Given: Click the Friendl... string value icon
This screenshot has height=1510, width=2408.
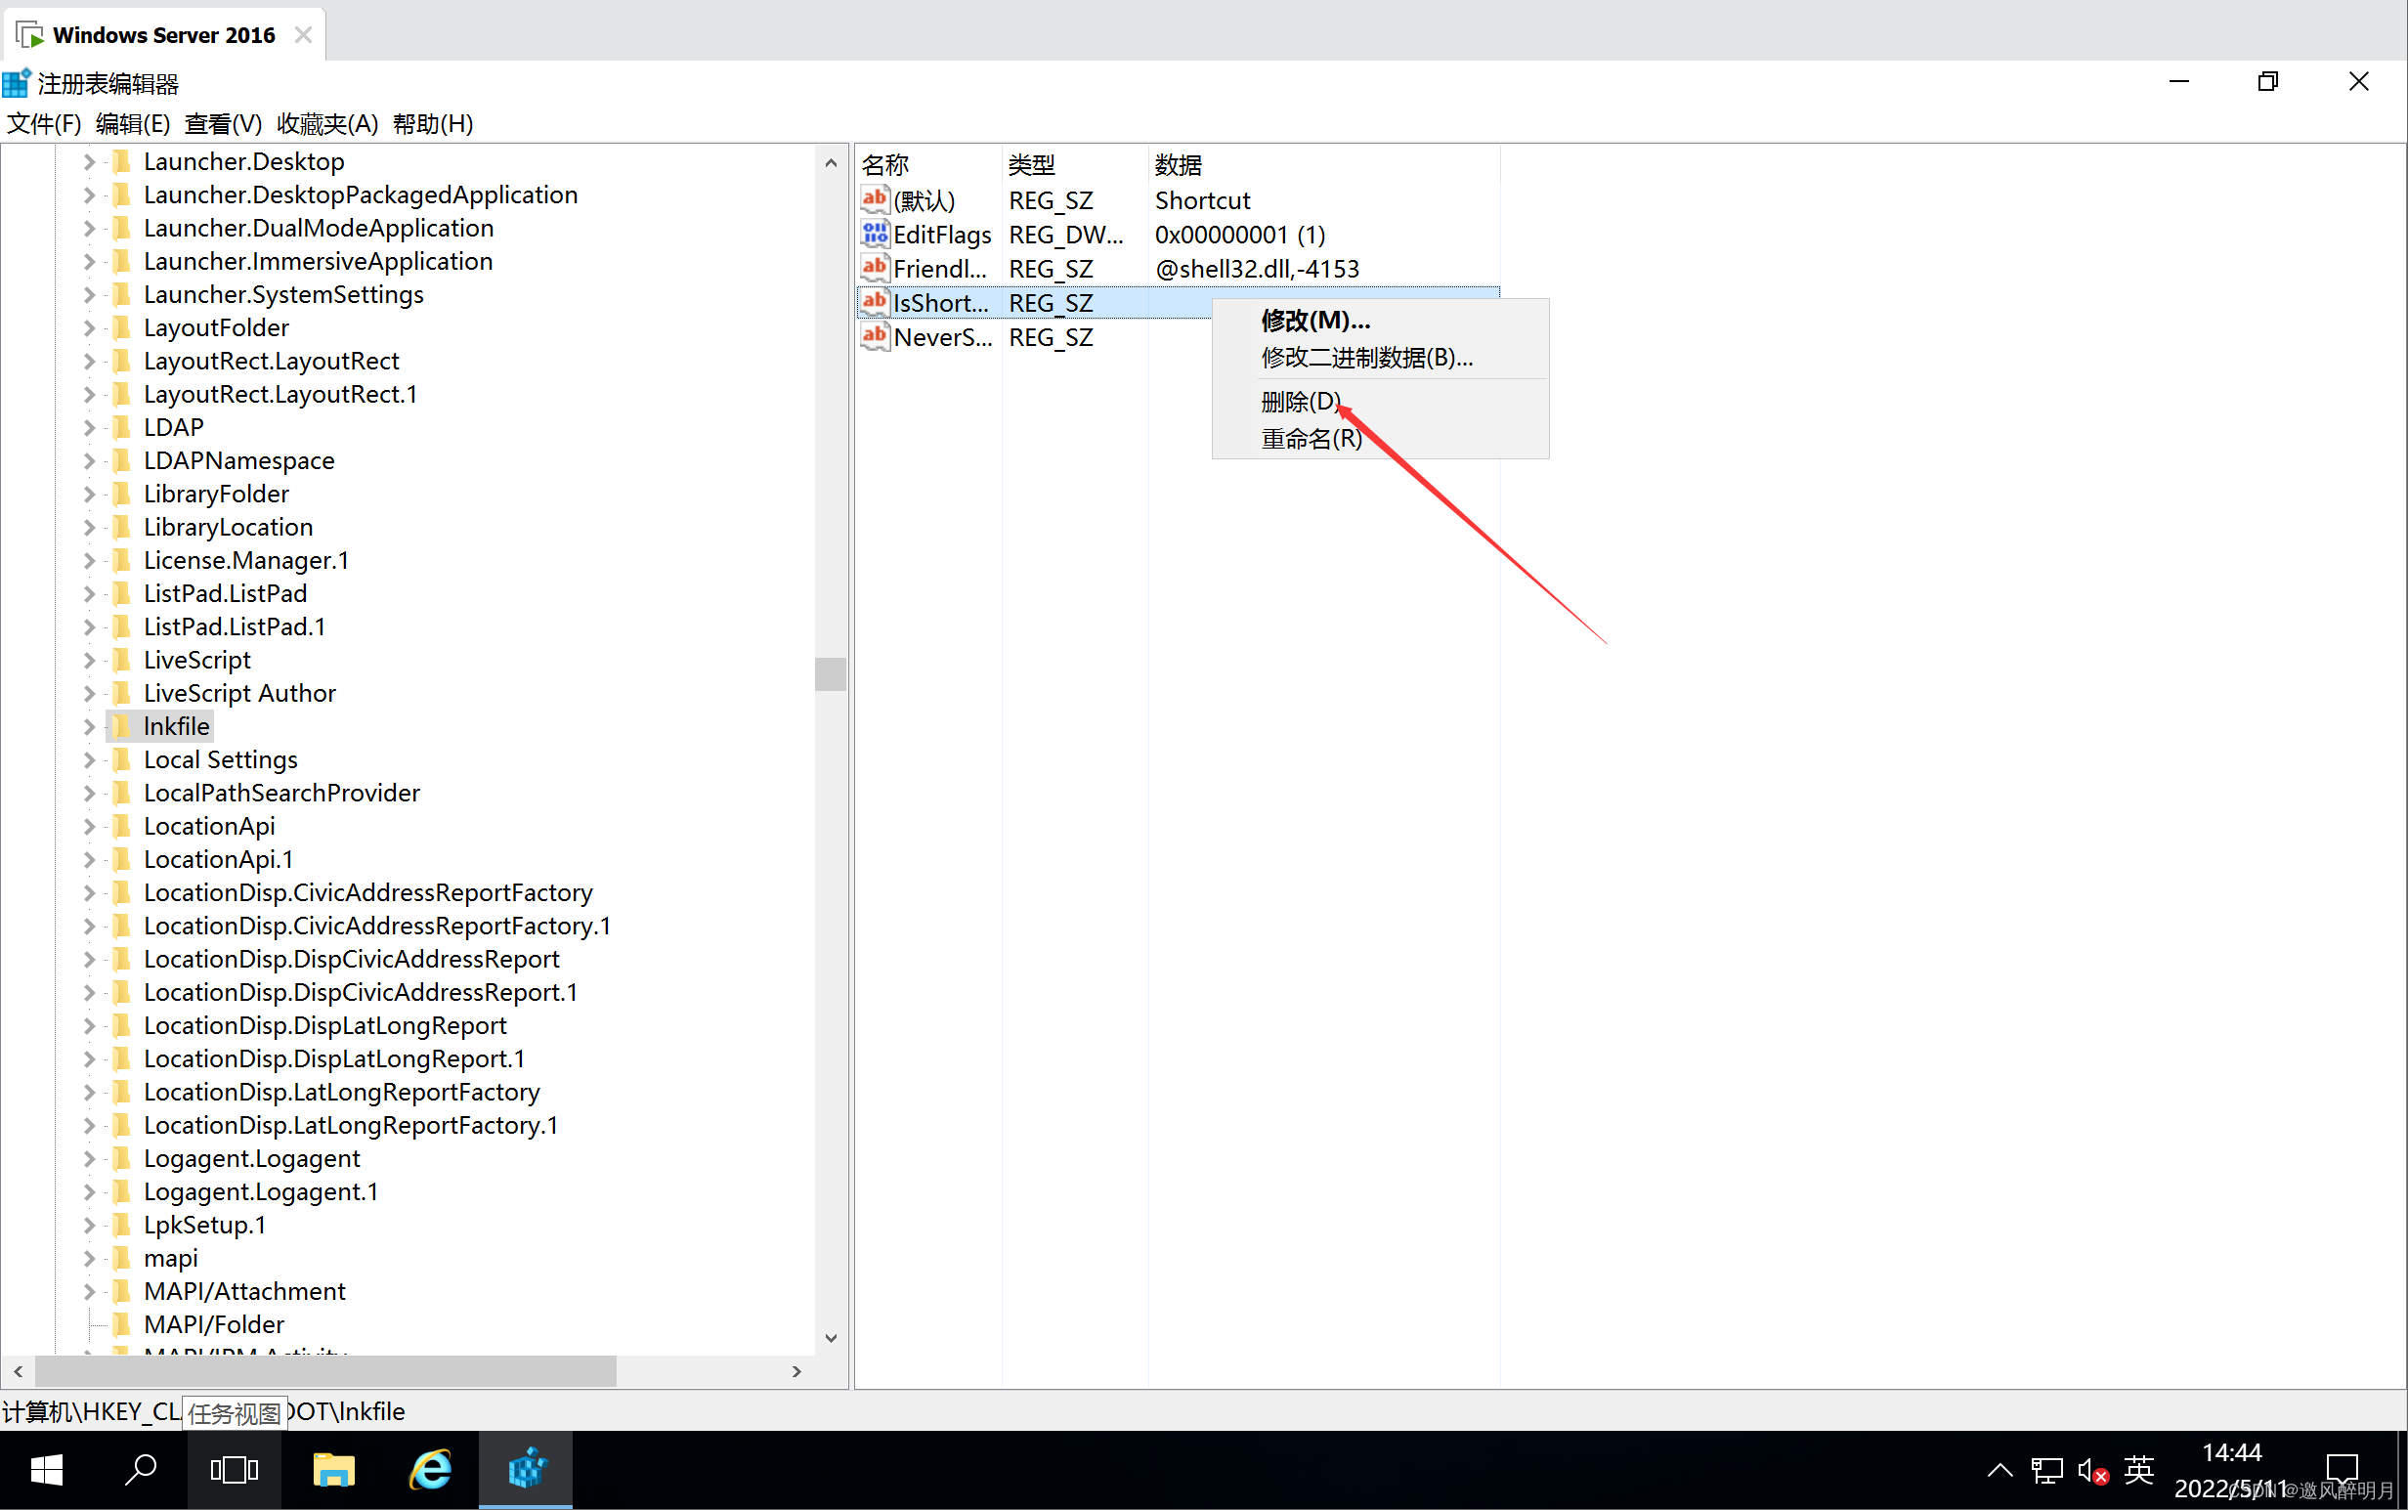Looking at the screenshot, I should [875, 268].
